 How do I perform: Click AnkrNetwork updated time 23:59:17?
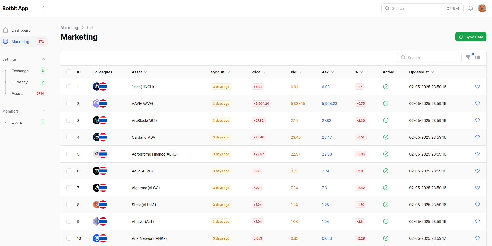(428, 238)
